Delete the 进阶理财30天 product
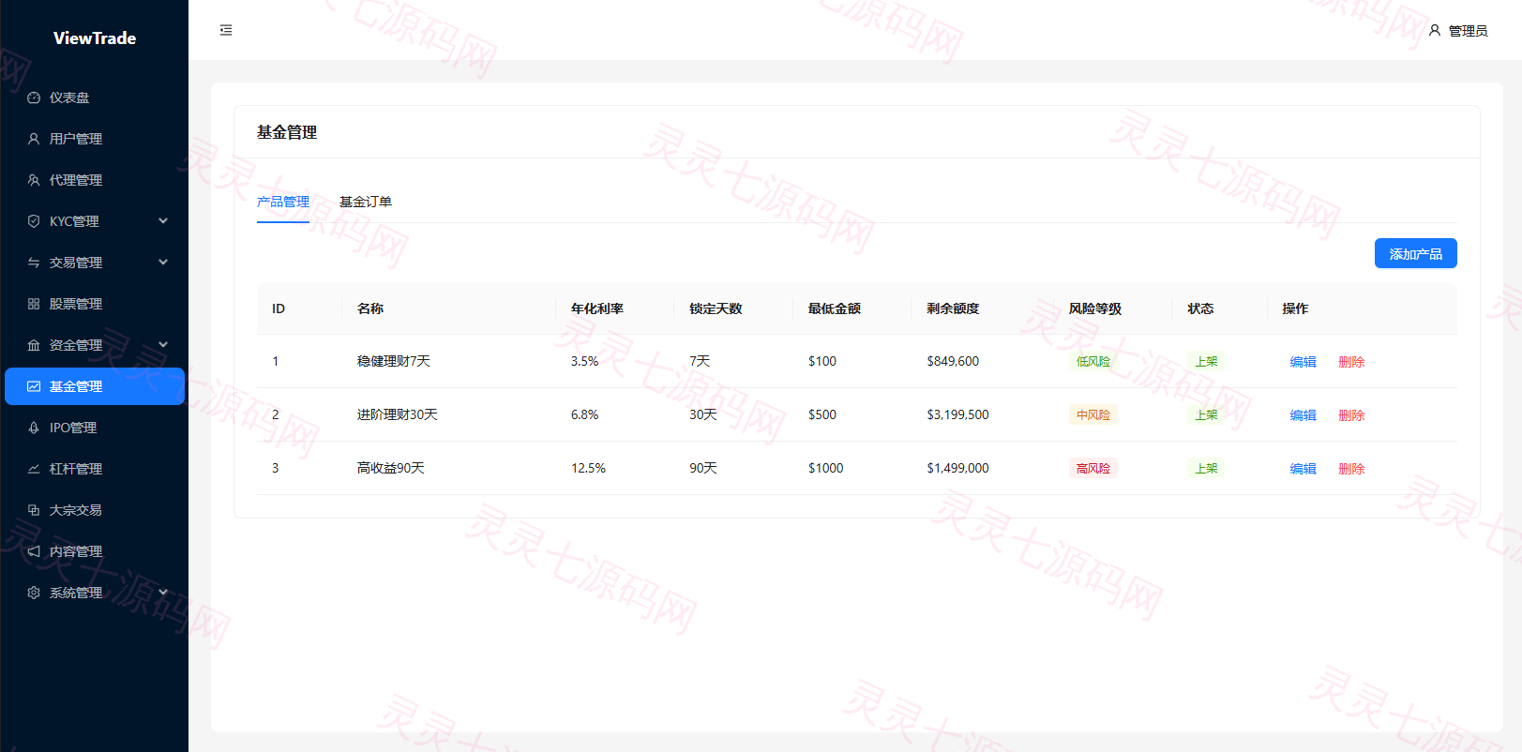The height and width of the screenshot is (752, 1522). (x=1351, y=415)
